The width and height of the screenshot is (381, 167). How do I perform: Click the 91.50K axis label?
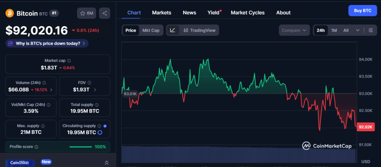point(365,145)
